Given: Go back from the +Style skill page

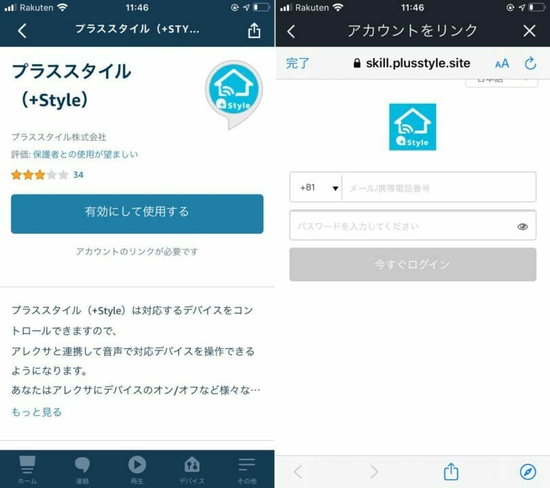Looking at the screenshot, I should [22, 31].
